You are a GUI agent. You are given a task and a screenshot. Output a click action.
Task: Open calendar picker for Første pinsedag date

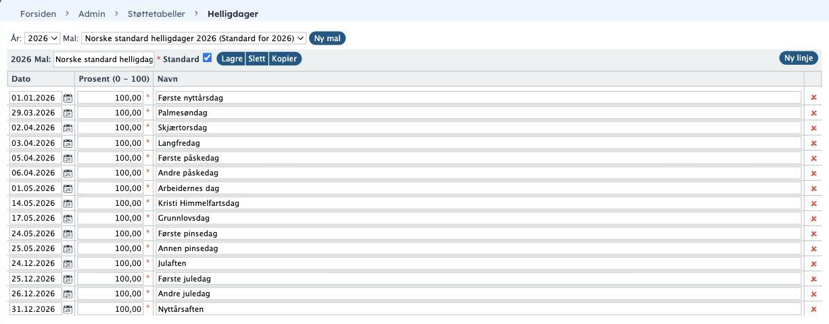pos(68,234)
